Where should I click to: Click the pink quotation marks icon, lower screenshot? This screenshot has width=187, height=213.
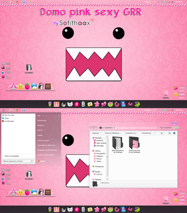[104, 209]
